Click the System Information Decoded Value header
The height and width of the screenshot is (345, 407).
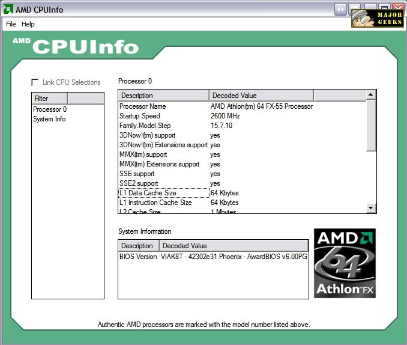234,246
